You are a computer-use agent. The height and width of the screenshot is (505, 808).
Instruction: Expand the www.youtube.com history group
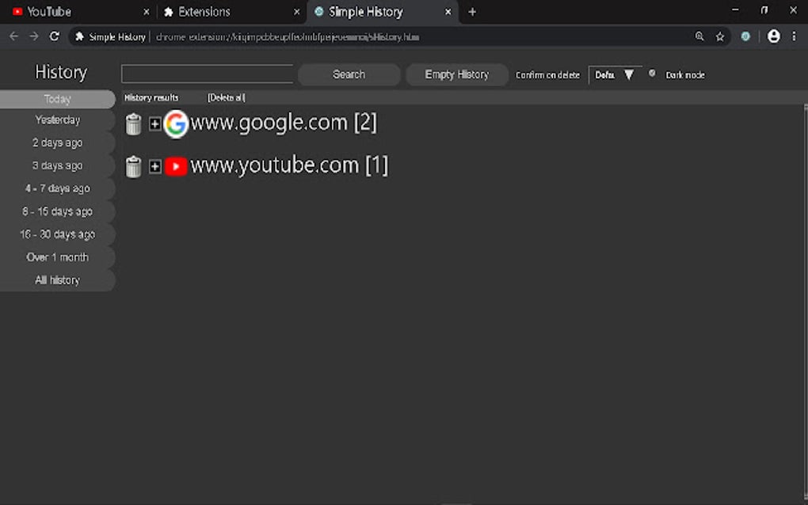click(x=154, y=166)
